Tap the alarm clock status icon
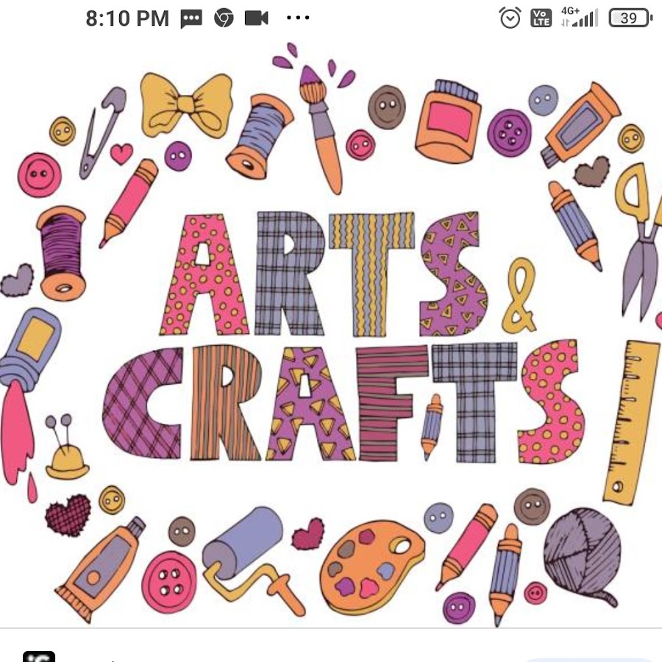 pyautogui.click(x=510, y=18)
